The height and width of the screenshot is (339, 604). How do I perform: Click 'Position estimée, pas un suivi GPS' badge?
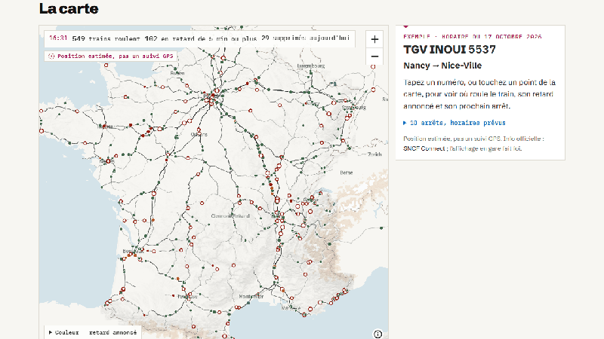[x=111, y=56]
